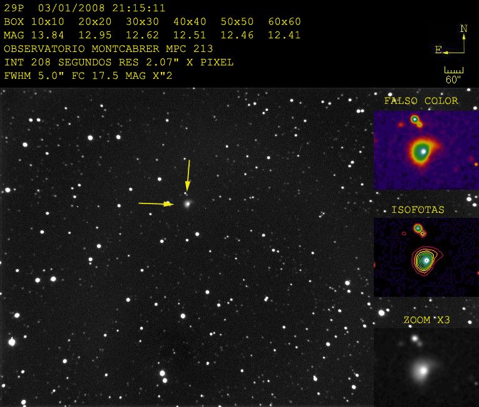Click the box size '20x20'
This screenshot has width=479, height=407.
(x=95, y=22)
